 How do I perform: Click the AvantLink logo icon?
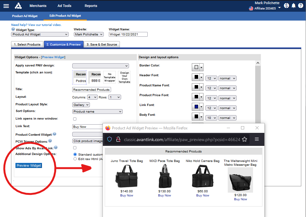(x=18, y=6)
